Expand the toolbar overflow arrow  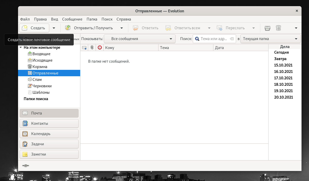(296, 28)
